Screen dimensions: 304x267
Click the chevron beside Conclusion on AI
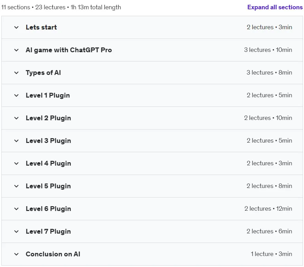coord(17,254)
